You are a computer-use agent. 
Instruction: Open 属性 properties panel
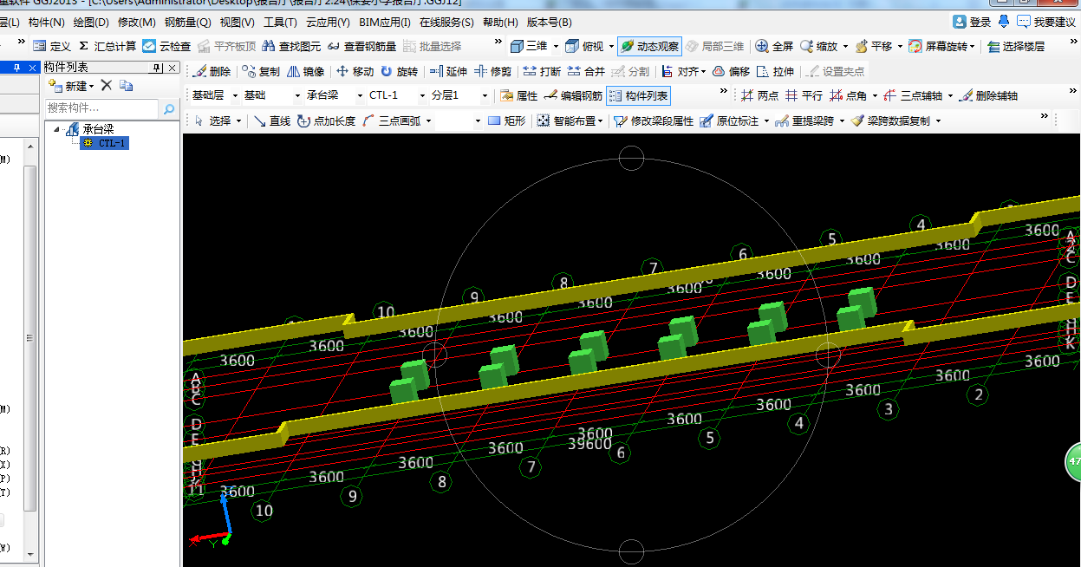coord(518,96)
